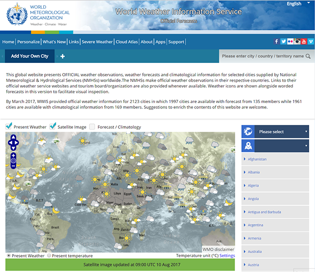Click the plus icon beside Add Your Own City
The image size is (315, 272).
(63, 56)
